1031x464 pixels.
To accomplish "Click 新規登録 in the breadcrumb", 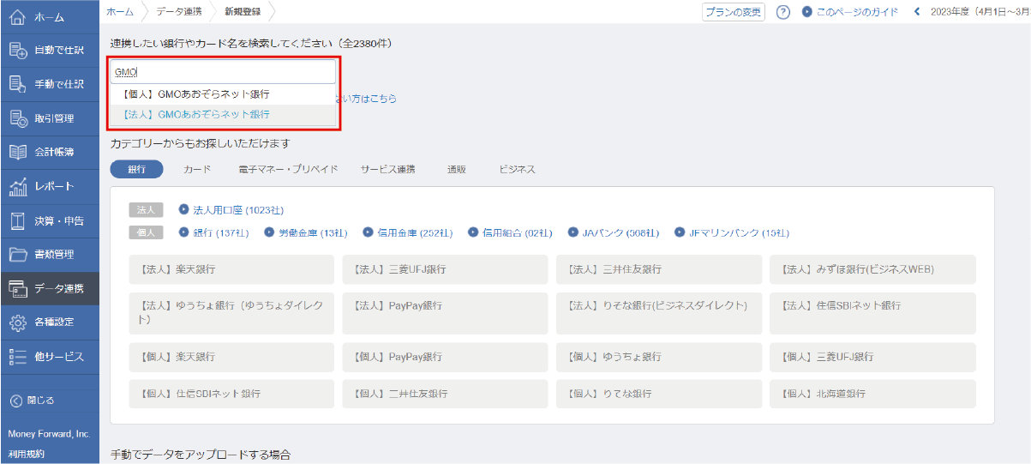I will [x=243, y=11].
